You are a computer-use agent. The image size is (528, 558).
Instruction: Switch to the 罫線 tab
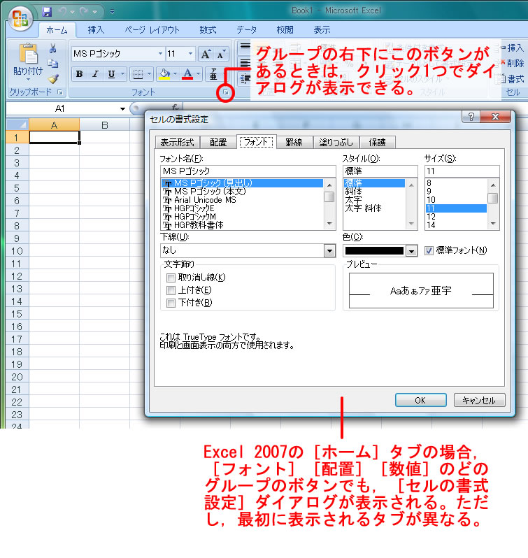pos(294,143)
